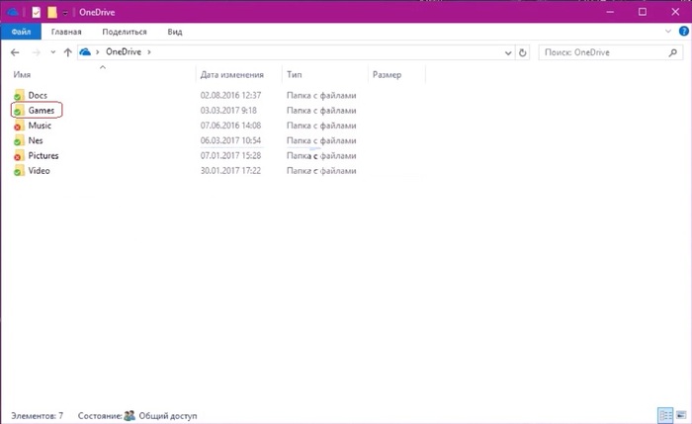Click the date 06.03.2017 10:54
Viewport: 692px width, 424px height.
pyautogui.click(x=230, y=140)
